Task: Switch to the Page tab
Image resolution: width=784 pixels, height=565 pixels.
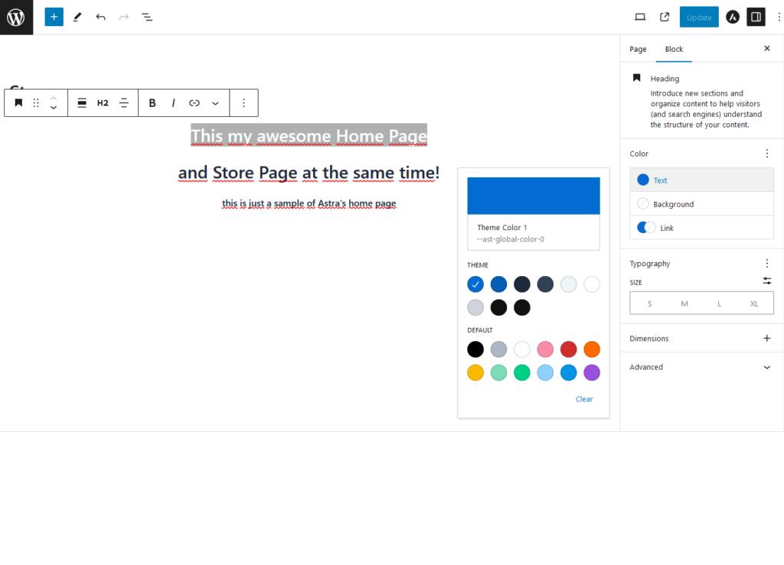Action: coord(638,49)
